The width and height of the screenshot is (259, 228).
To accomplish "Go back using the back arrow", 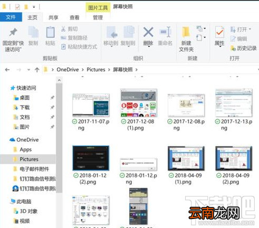I will point(7,70).
